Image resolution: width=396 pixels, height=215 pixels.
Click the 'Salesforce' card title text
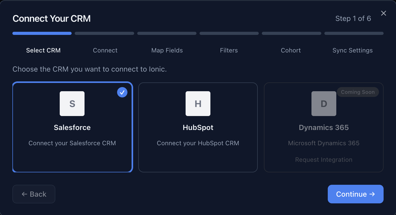(x=72, y=127)
